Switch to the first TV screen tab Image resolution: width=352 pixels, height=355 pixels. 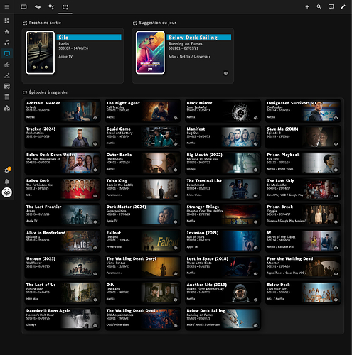(x=23, y=7)
